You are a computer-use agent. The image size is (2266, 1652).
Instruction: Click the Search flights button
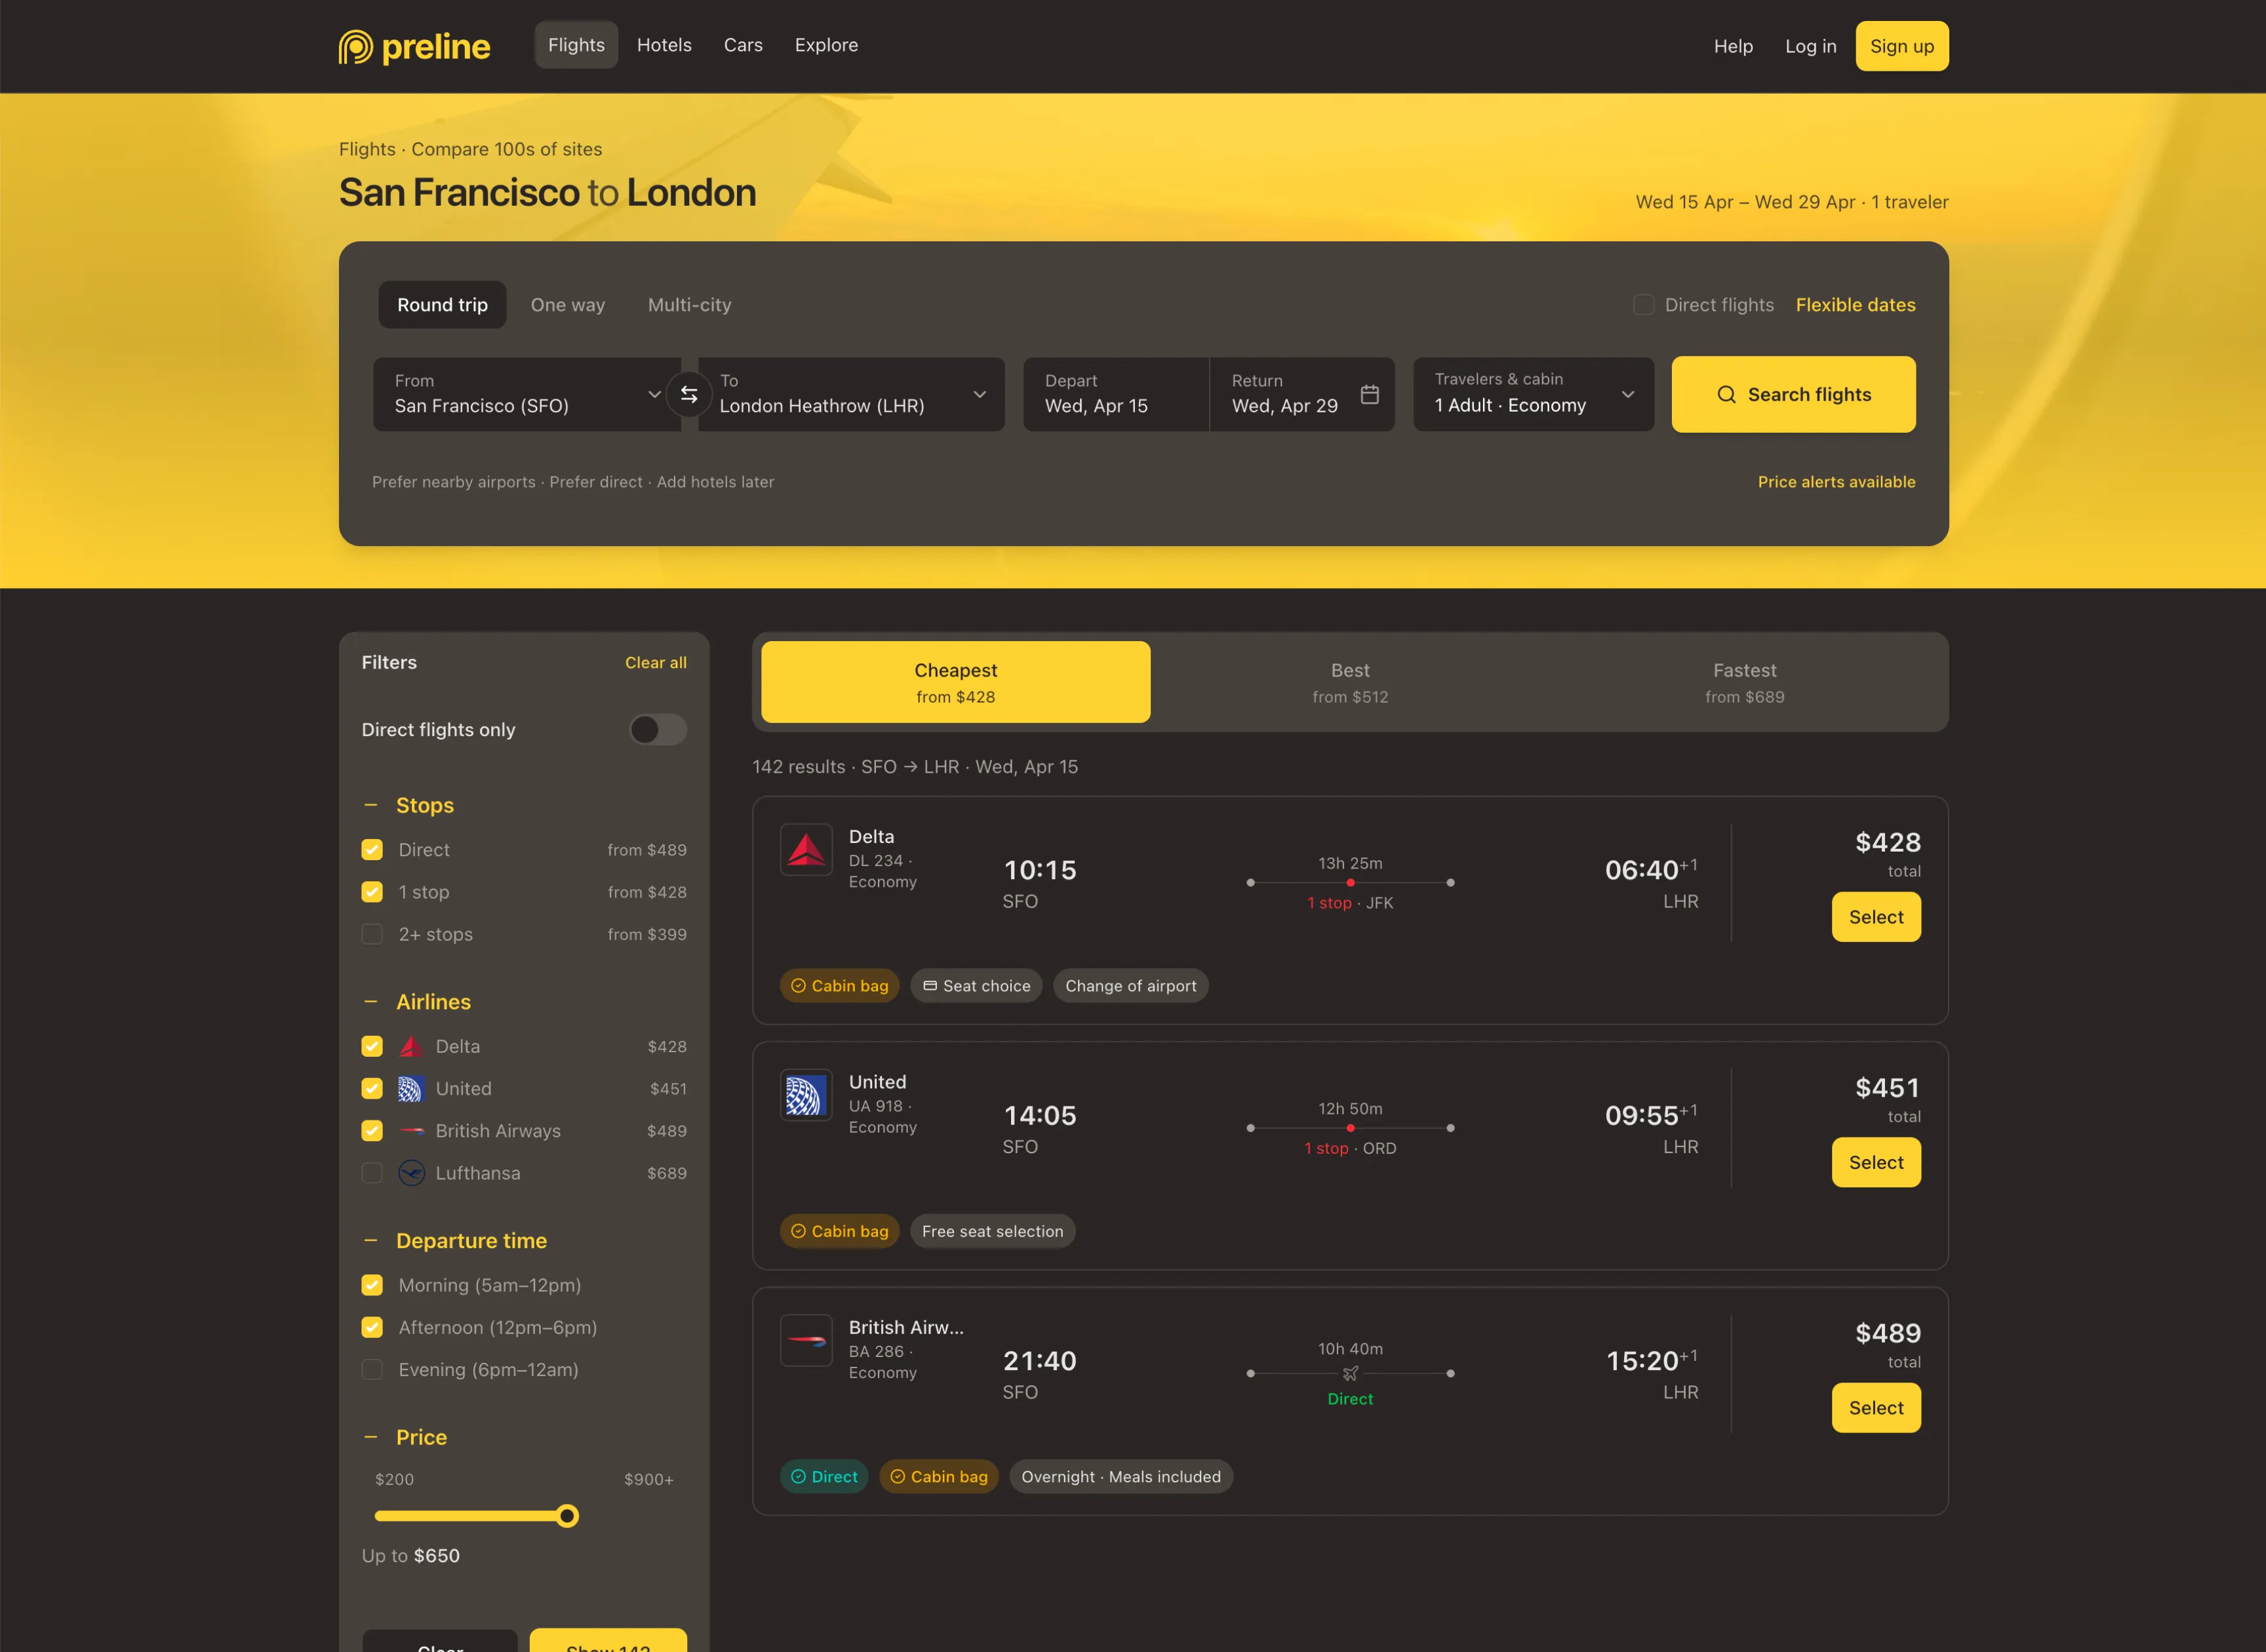1793,394
